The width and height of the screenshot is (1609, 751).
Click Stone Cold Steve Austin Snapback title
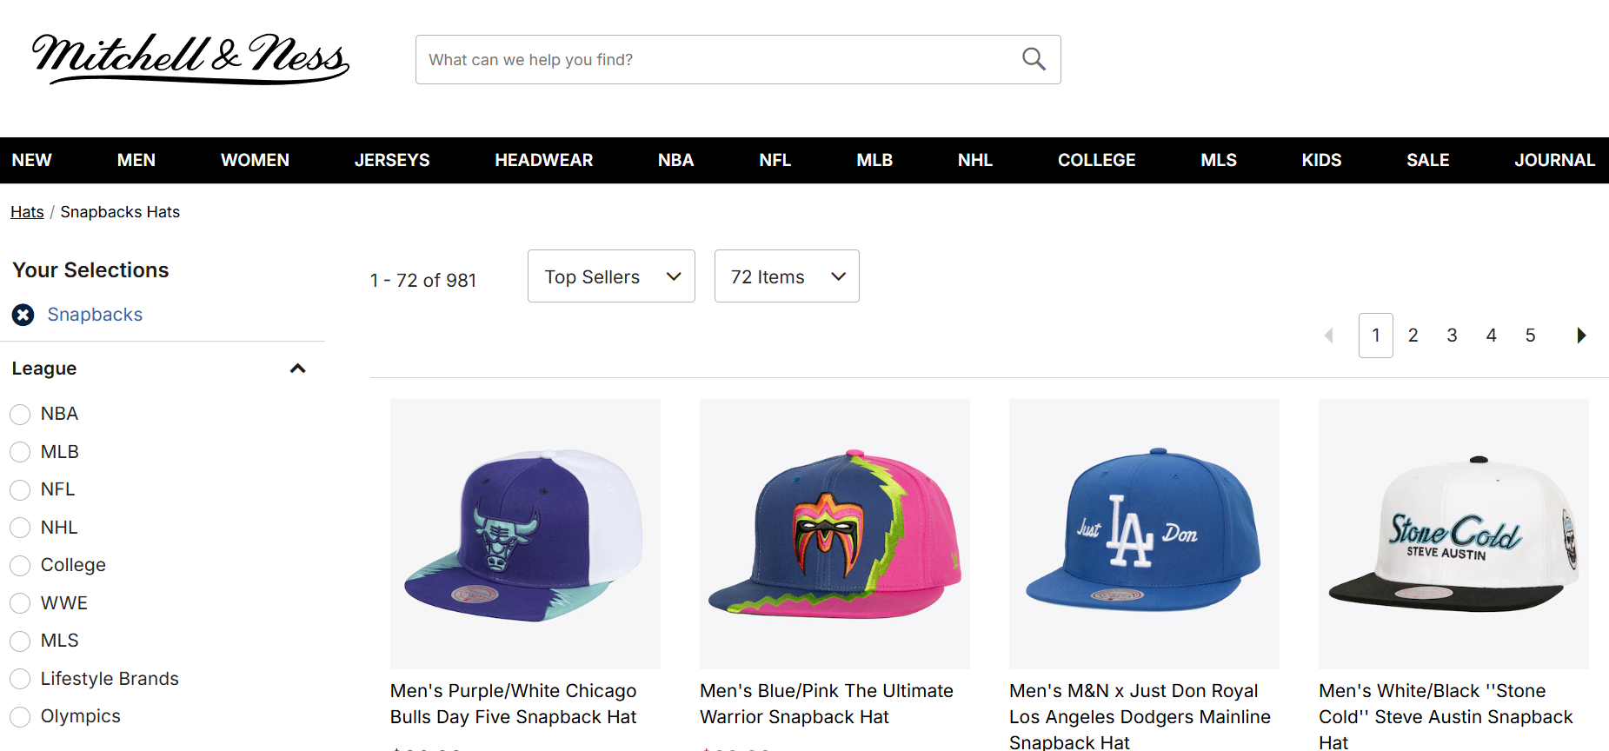pos(1446,716)
